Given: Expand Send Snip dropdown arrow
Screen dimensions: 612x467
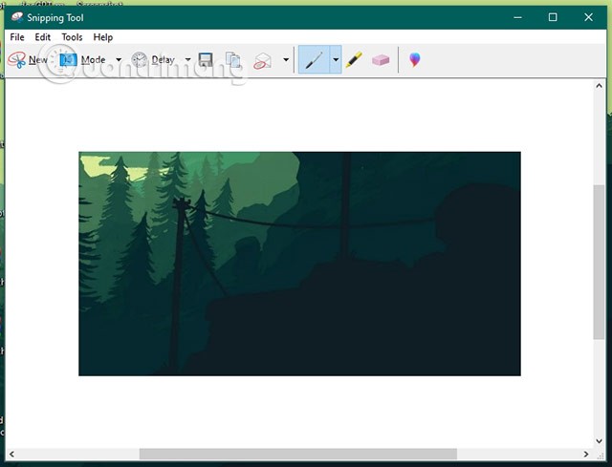Looking at the screenshot, I should coord(286,59).
